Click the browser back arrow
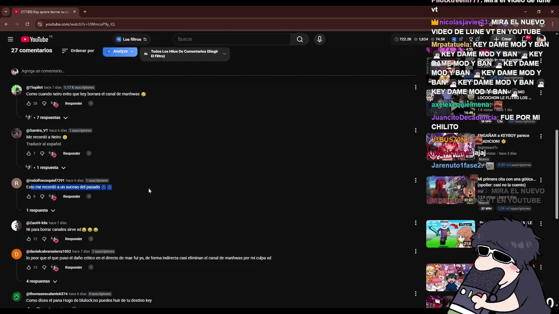Screen dimensions: 559x314 pyautogui.click(x=7, y=24)
